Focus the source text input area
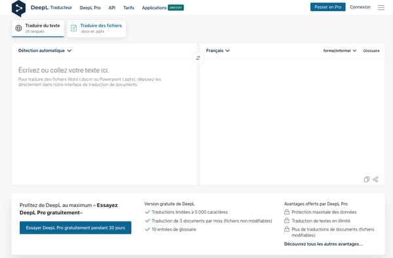 point(104,121)
